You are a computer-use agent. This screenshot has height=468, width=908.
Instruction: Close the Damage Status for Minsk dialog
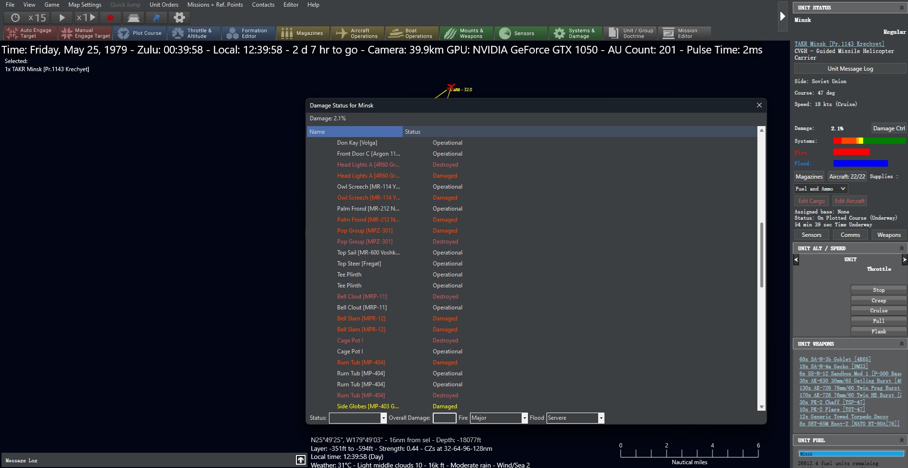pos(759,105)
